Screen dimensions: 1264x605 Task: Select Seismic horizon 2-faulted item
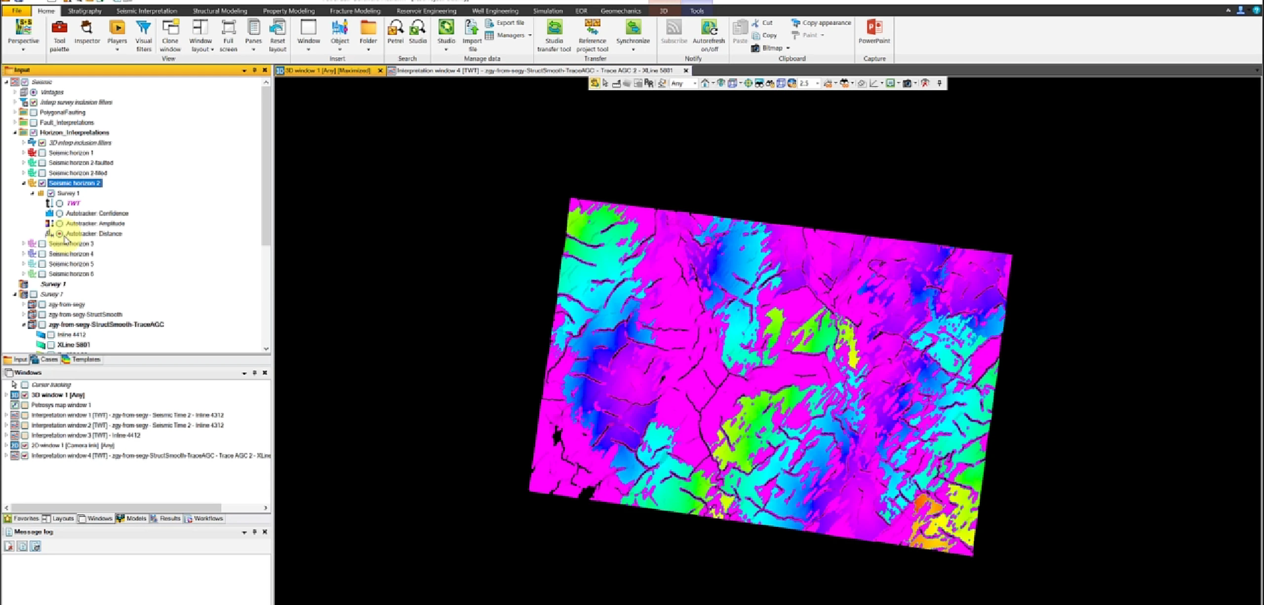[x=81, y=163]
